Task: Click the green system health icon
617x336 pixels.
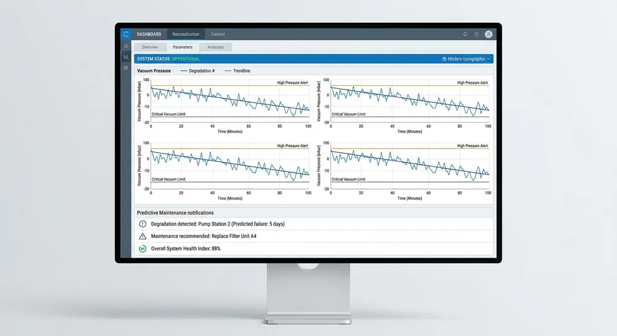Action: [143, 248]
